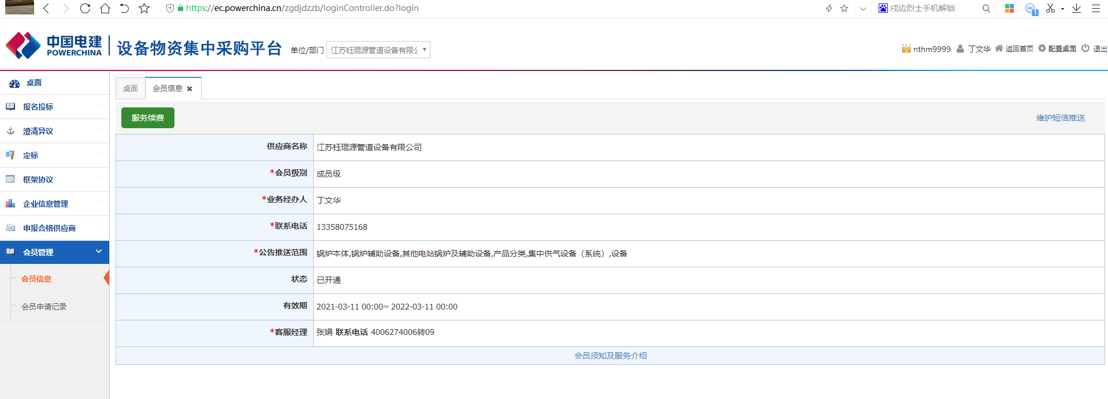Click the browser search magnifier icon
Image resolution: width=1108 pixels, height=399 pixels.
pyautogui.click(x=986, y=8)
